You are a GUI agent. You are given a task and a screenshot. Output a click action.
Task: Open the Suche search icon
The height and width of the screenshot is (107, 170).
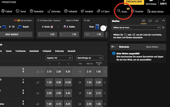pyautogui.click(x=119, y=11)
